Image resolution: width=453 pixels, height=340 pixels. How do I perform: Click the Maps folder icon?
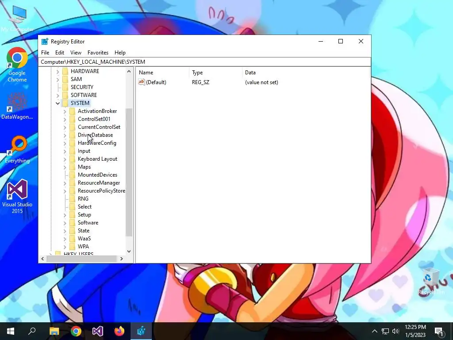pos(72,167)
